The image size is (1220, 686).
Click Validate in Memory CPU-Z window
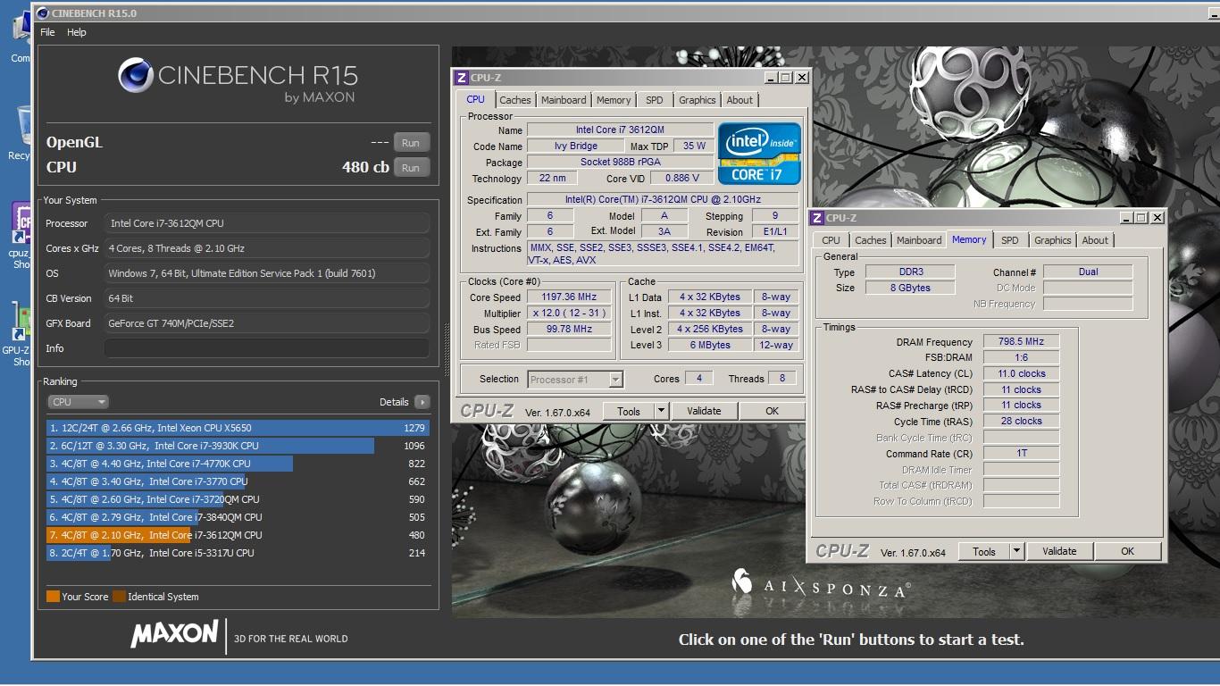1059,551
